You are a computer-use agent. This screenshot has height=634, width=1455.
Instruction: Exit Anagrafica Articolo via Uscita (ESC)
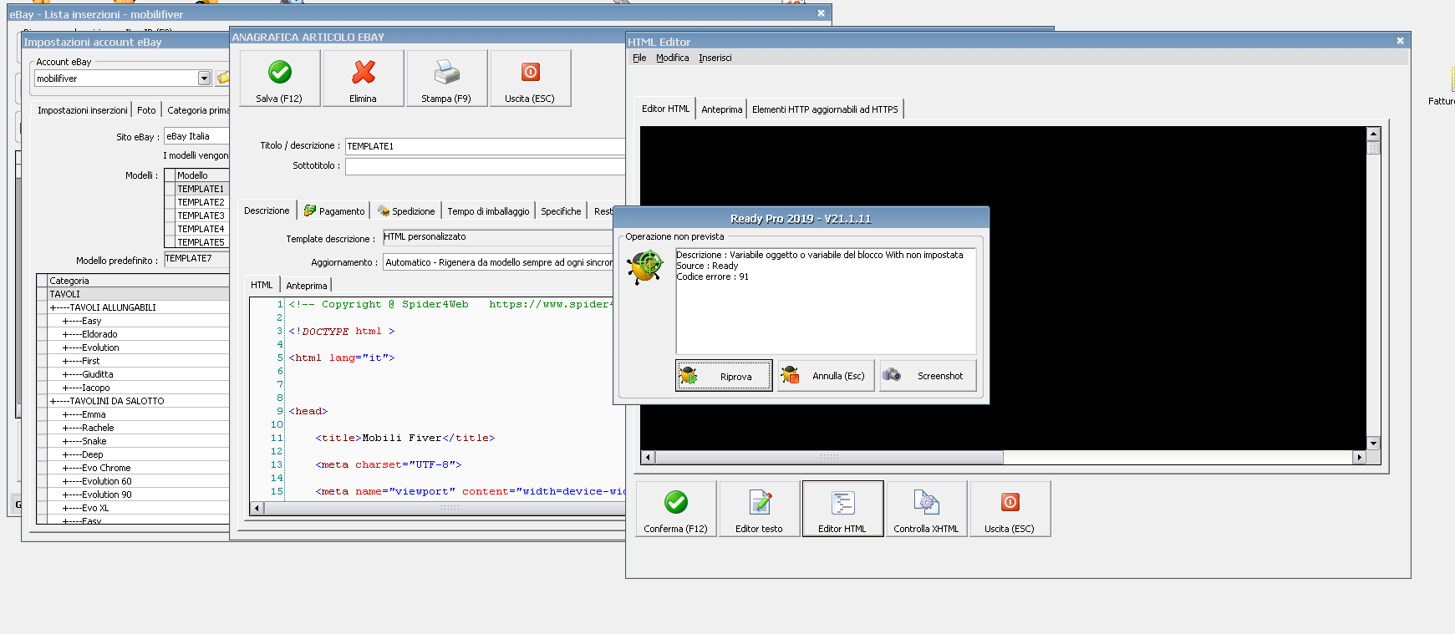point(531,79)
